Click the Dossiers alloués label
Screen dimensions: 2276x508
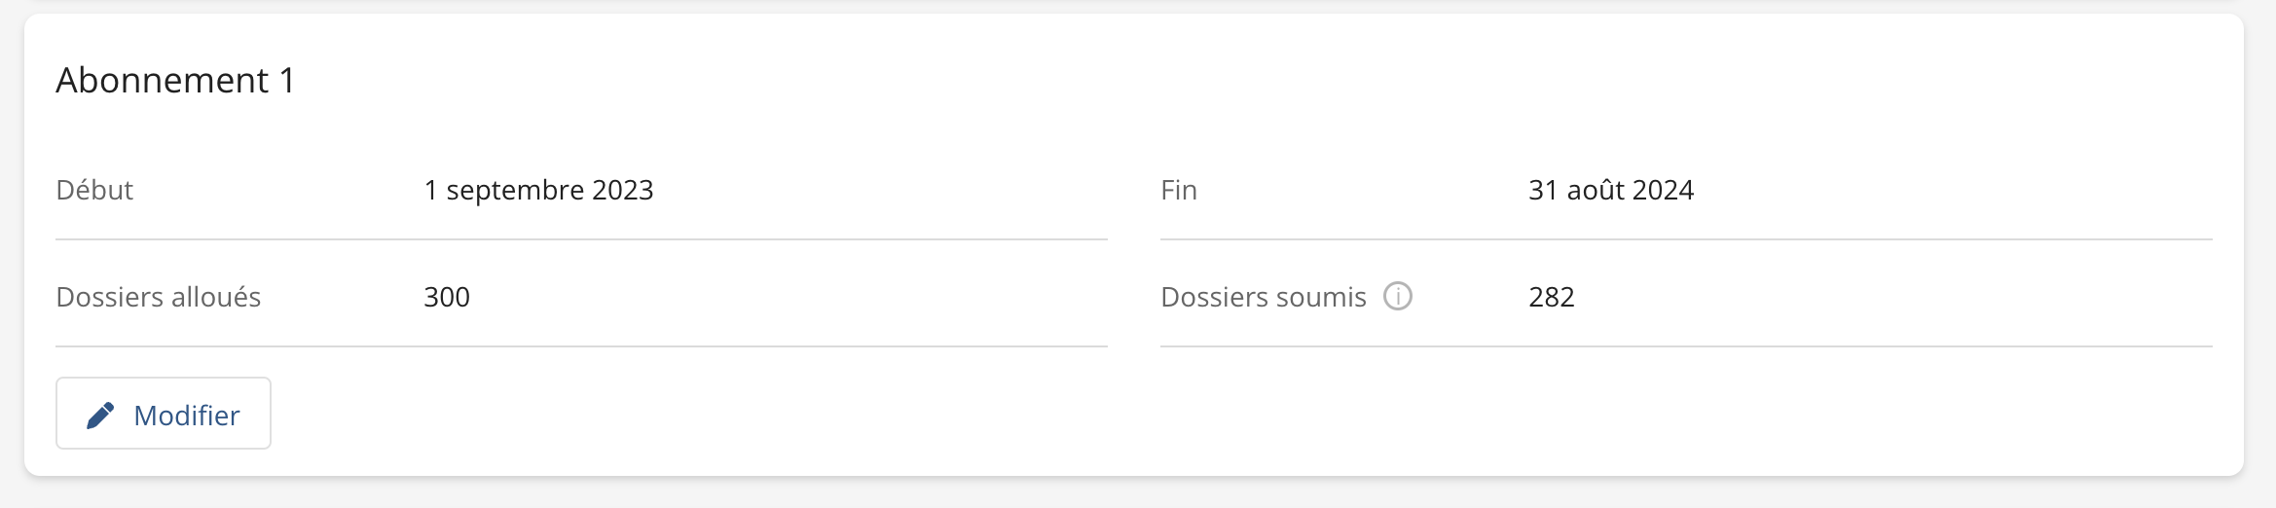(159, 297)
